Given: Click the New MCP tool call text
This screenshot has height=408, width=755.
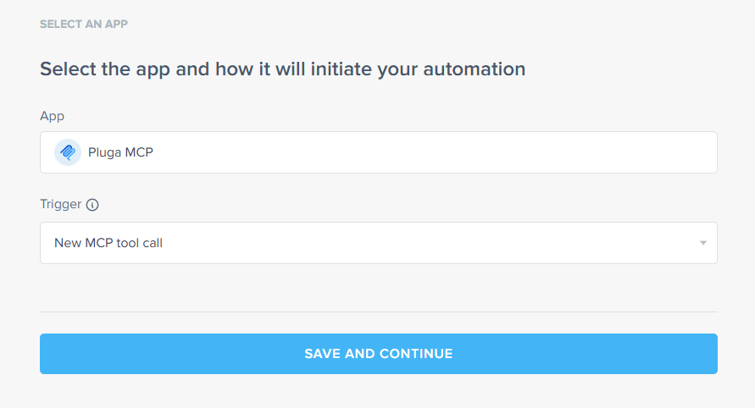Looking at the screenshot, I should [x=108, y=243].
